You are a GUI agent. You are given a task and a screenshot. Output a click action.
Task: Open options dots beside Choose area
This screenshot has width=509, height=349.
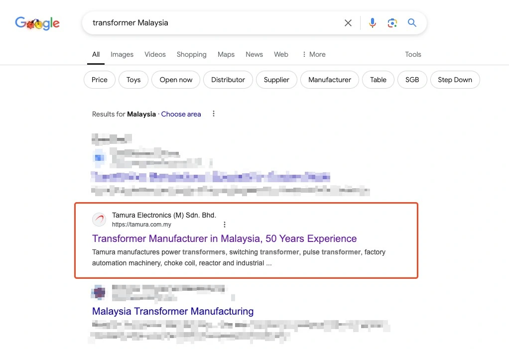tap(213, 114)
